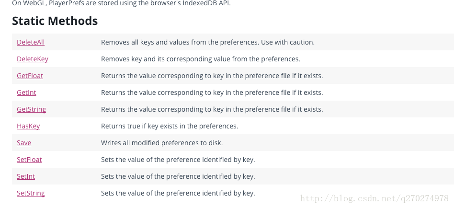Viewport: 454px width, 208px height.
Task: Click the GetInt method link
Action: [26, 92]
